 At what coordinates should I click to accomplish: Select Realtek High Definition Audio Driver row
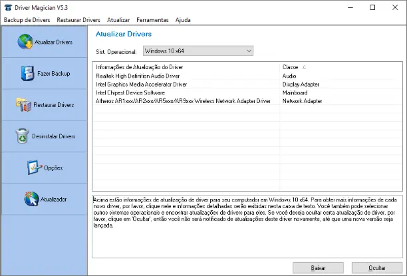tap(247, 76)
